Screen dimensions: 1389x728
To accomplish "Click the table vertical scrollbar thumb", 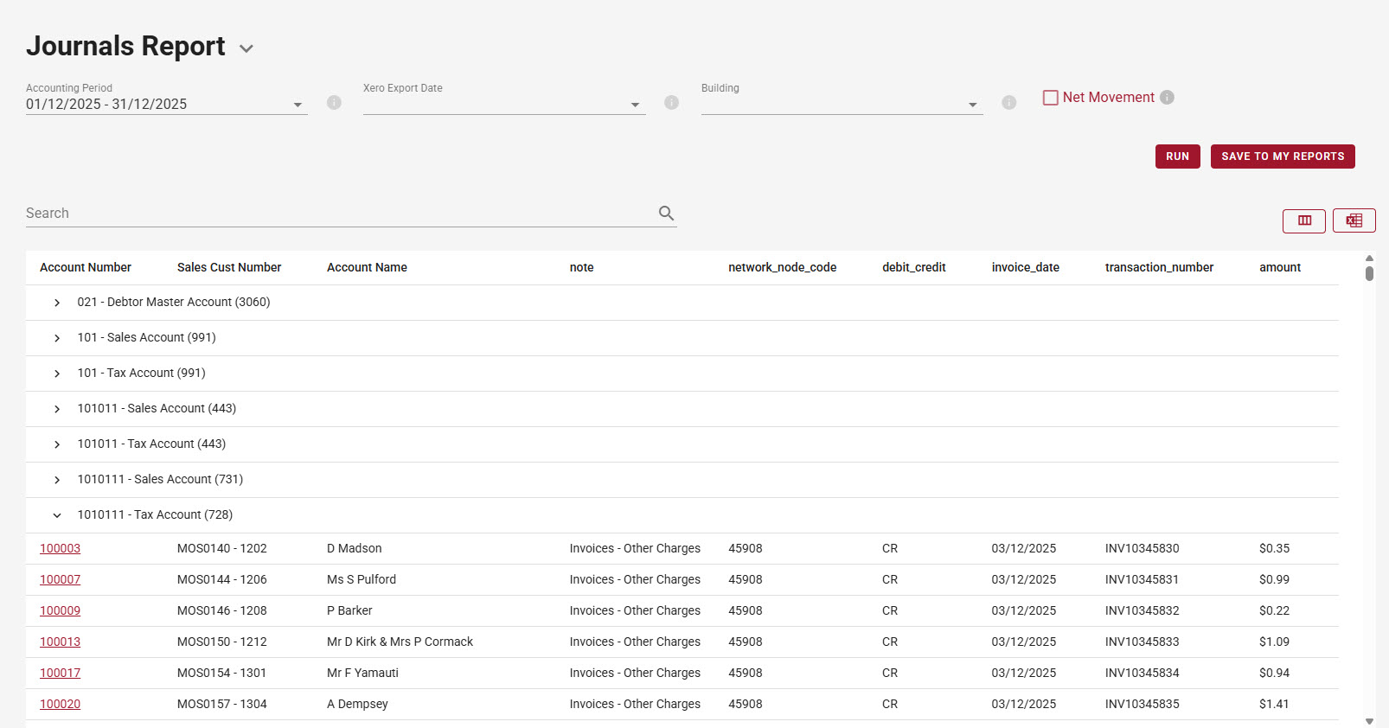I will tap(1369, 273).
